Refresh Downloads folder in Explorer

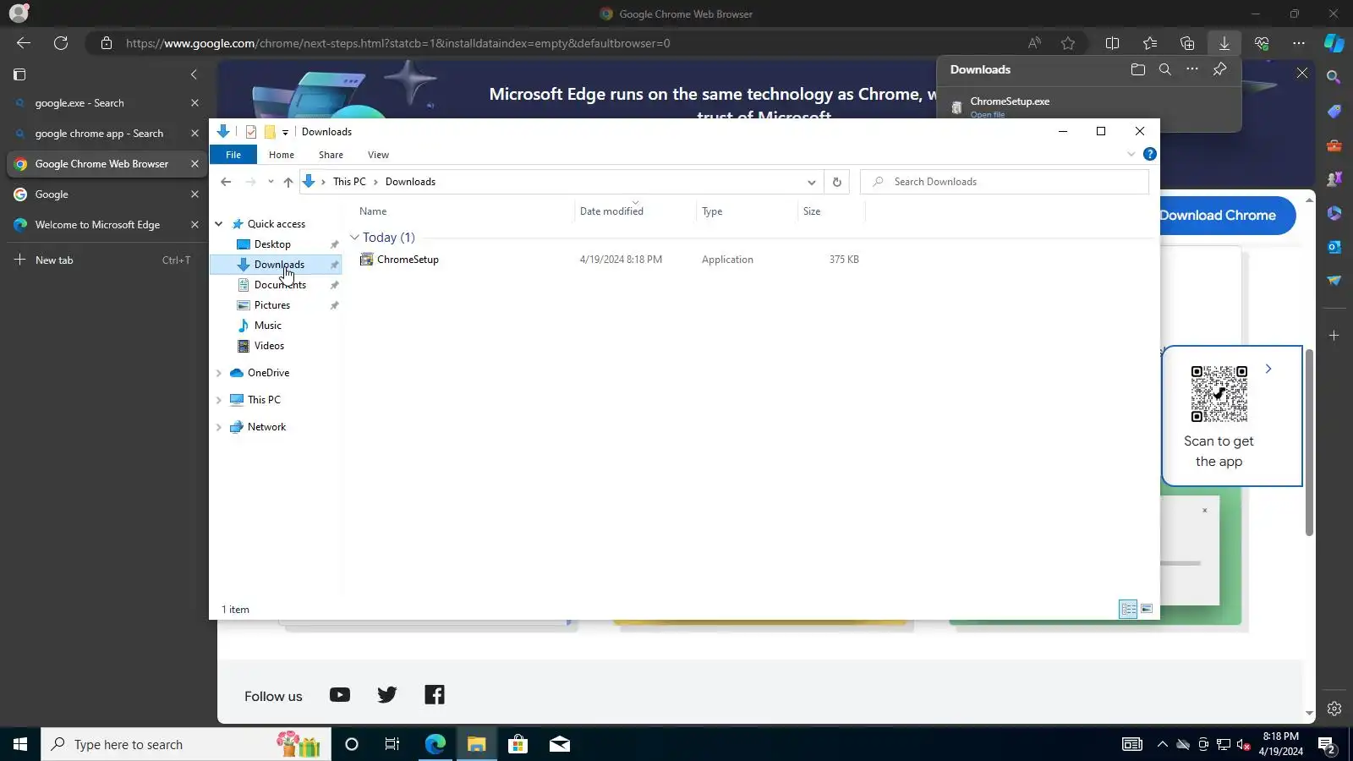click(837, 182)
